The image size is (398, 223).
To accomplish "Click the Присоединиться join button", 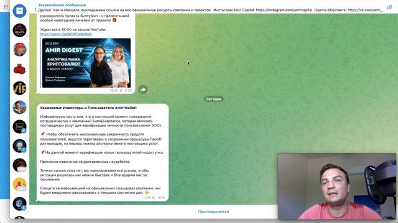I will 213,212.
